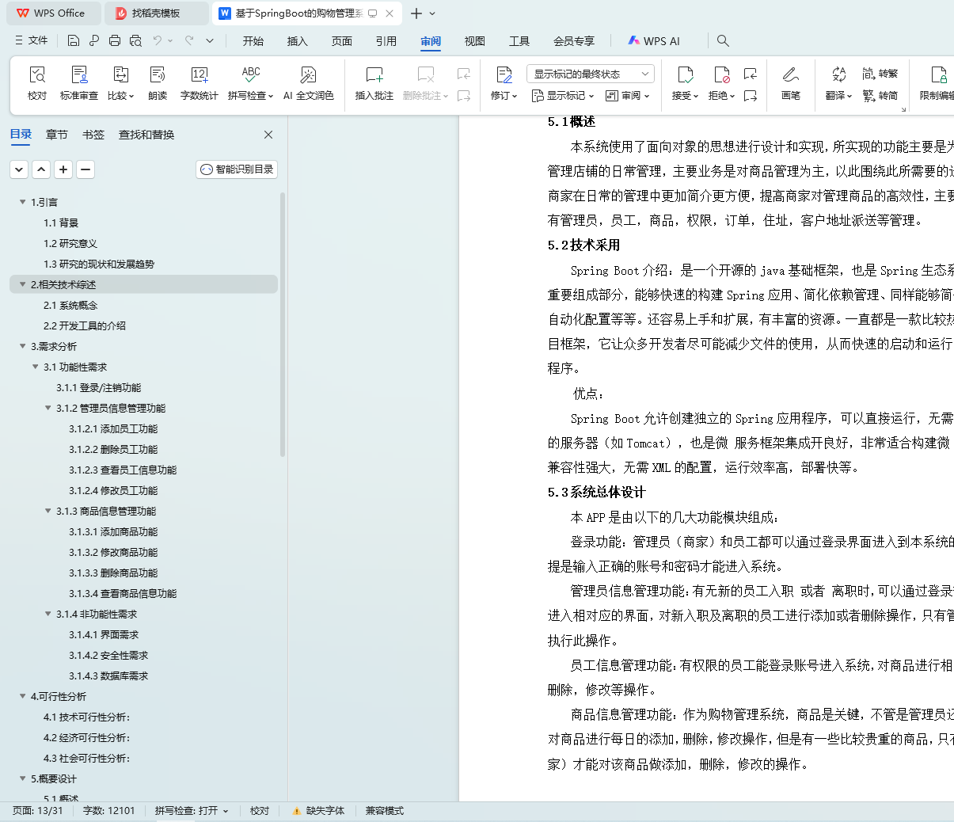Open 查找和替换 navigation tab
This screenshot has height=822, width=954.
click(x=146, y=135)
